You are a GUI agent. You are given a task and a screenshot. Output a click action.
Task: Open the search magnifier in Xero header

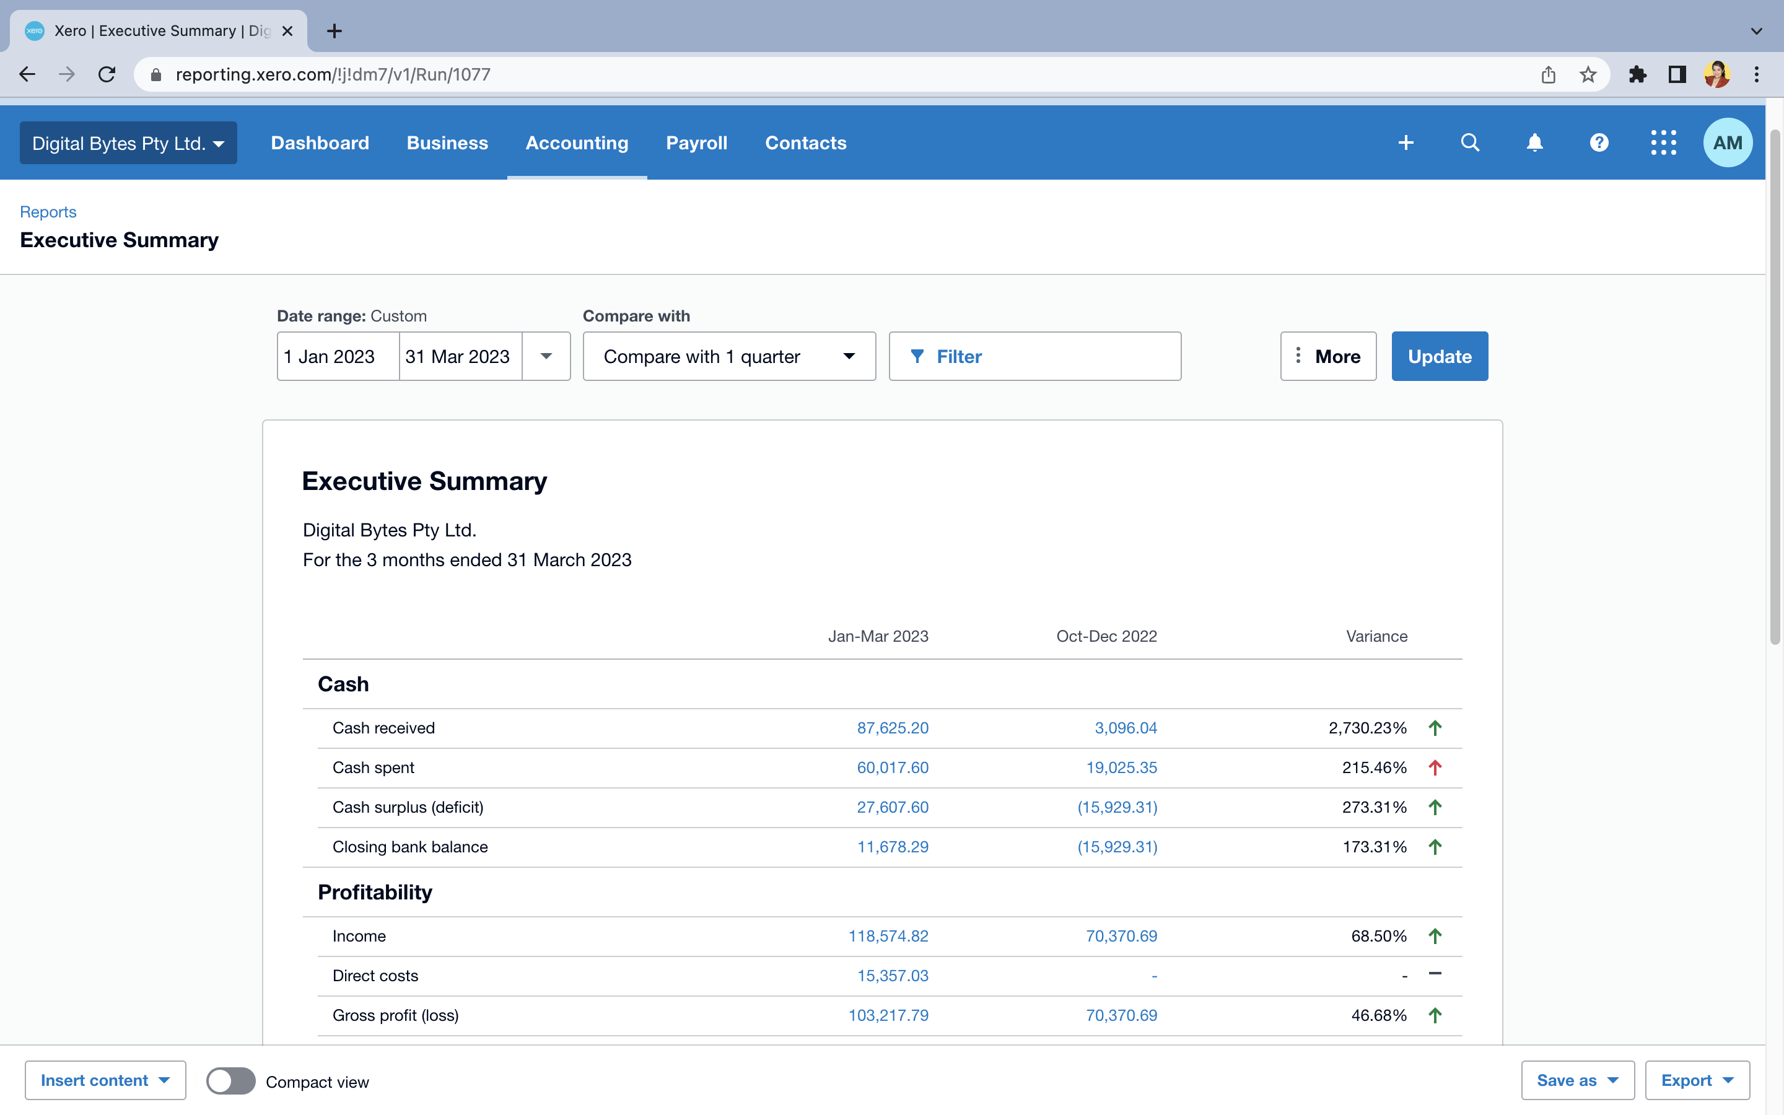(x=1470, y=142)
